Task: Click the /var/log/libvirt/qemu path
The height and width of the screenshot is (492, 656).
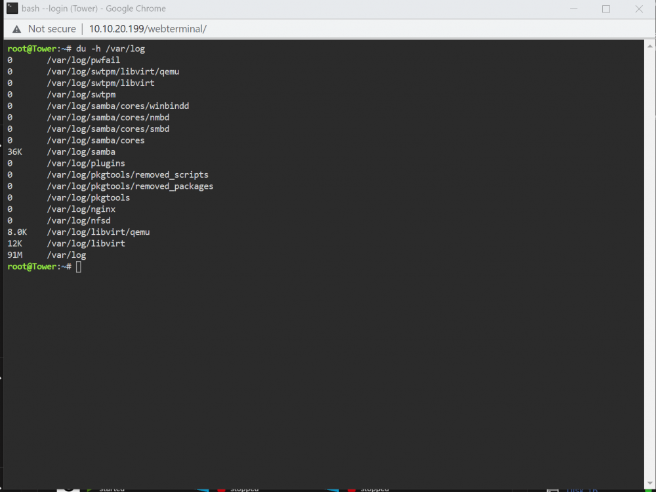Action: click(x=98, y=232)
